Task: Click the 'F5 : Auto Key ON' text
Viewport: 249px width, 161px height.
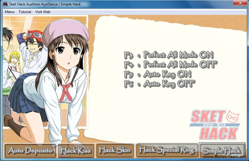Action: [158, 74]
